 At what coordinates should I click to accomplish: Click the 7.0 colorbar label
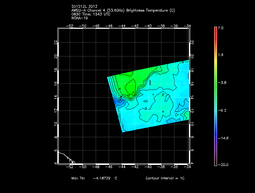point(220,27)
